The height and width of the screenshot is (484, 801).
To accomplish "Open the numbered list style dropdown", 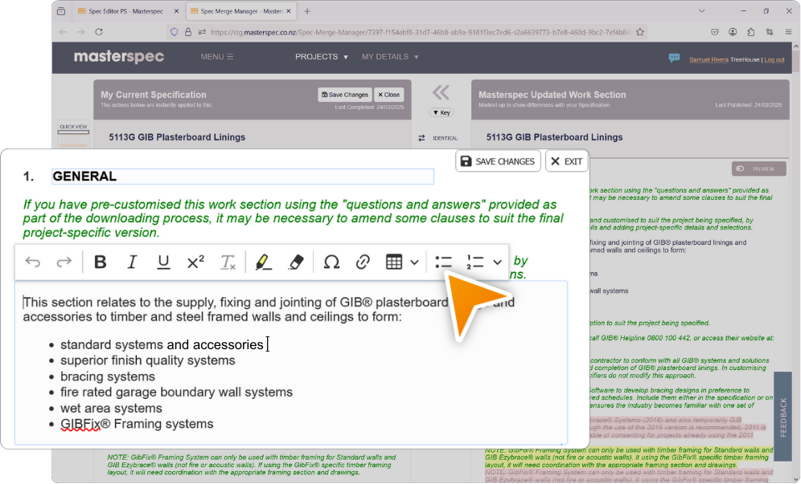I will coord(498,262).
